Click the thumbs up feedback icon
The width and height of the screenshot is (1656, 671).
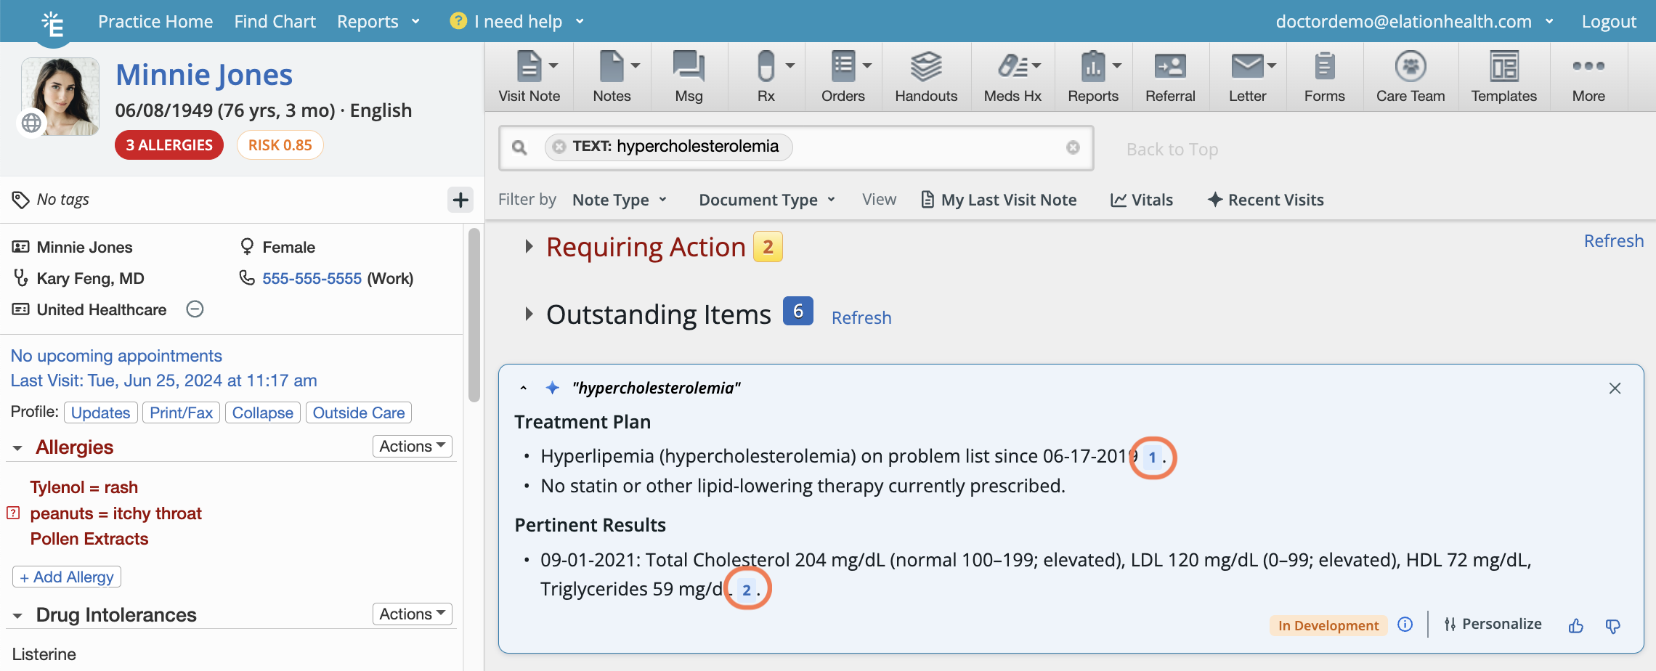point(1575,625)
